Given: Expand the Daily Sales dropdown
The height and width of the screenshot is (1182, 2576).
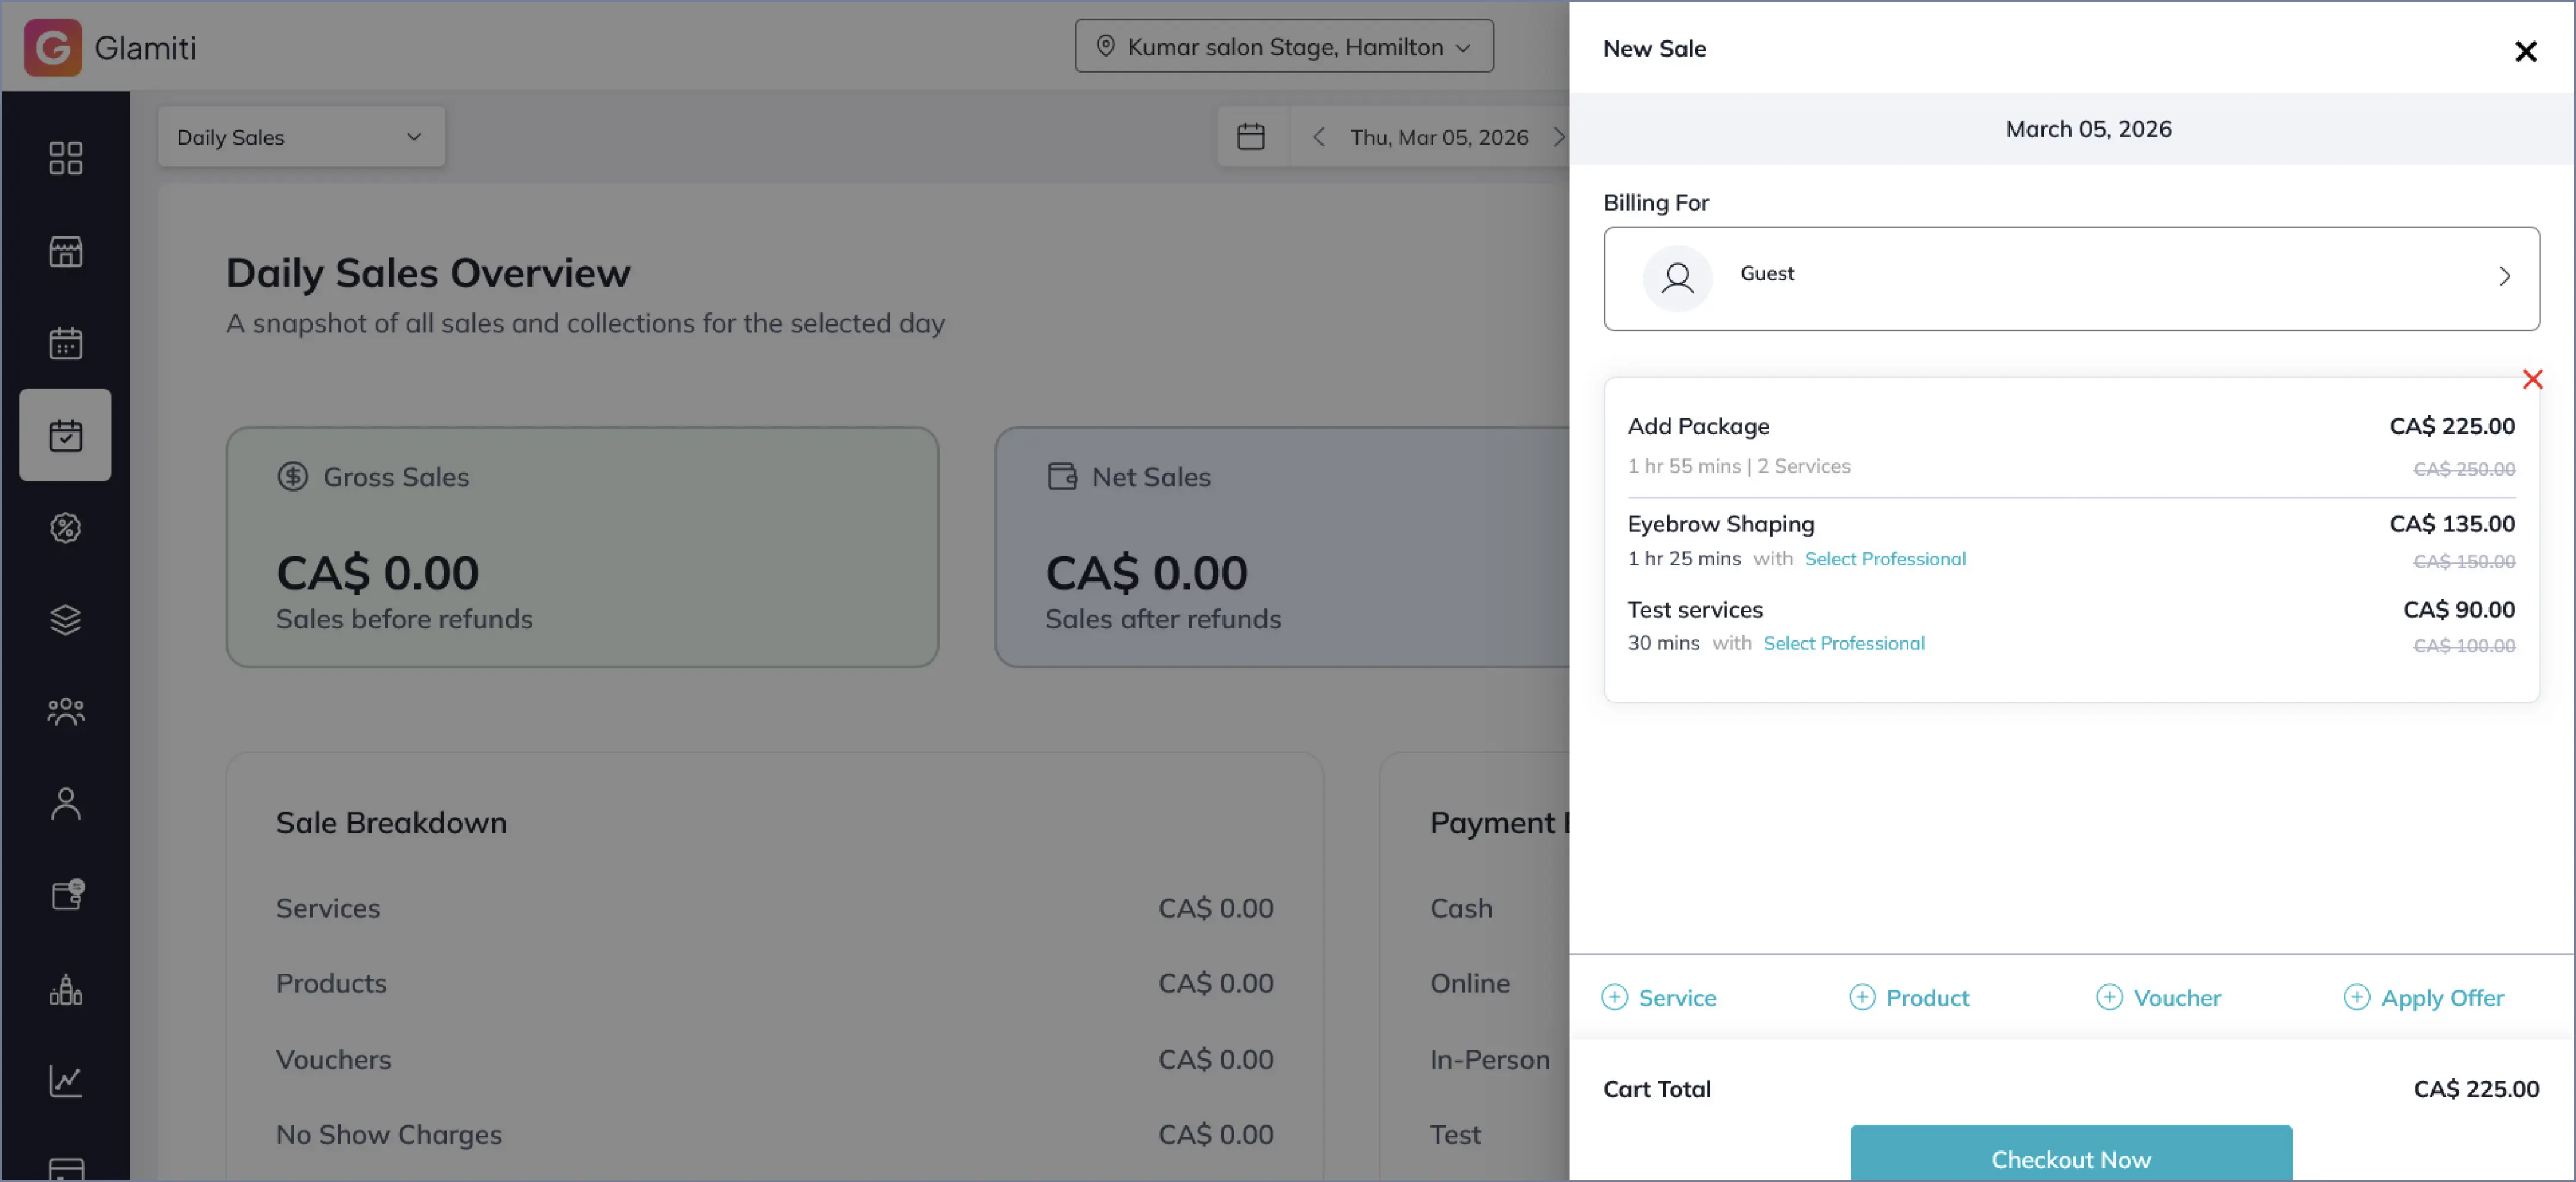Looking at the screenshot, I should [x=300, y=137].
